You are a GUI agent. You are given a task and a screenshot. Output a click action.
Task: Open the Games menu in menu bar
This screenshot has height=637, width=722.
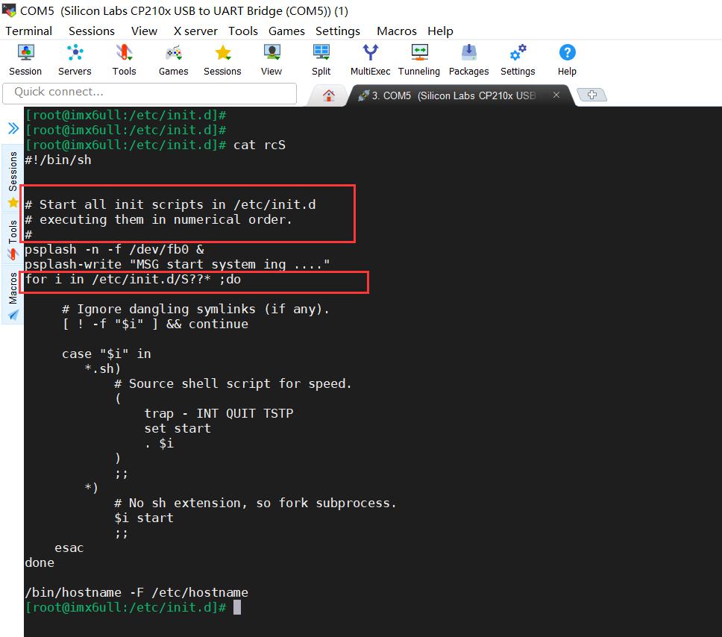point(286,31)
